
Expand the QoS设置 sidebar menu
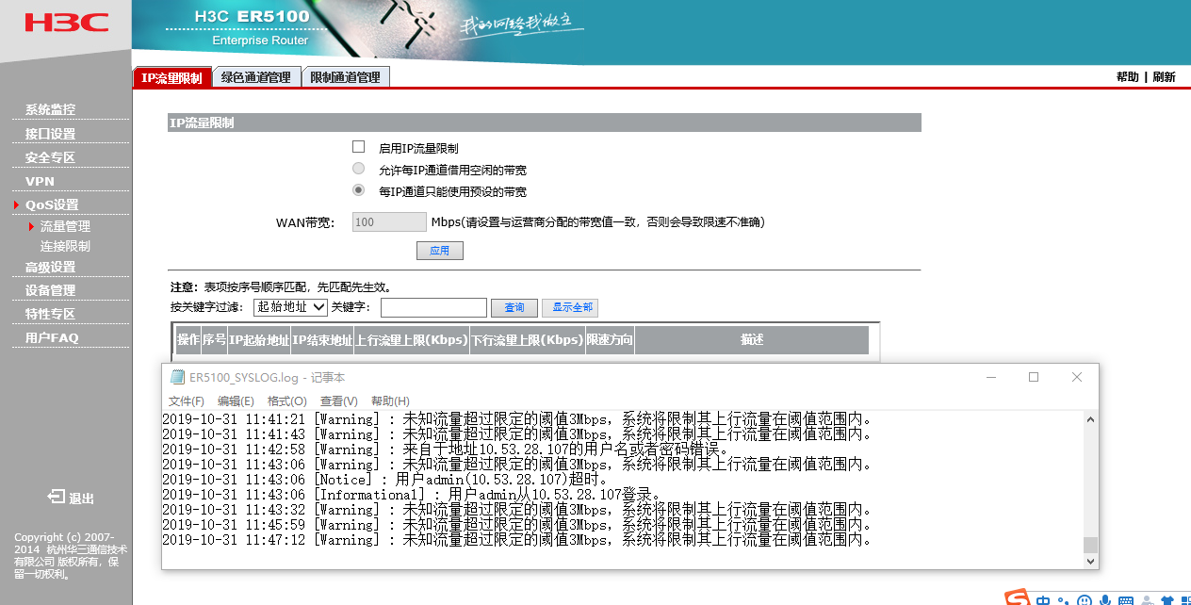pyautogui.click(x=52, y=204)
